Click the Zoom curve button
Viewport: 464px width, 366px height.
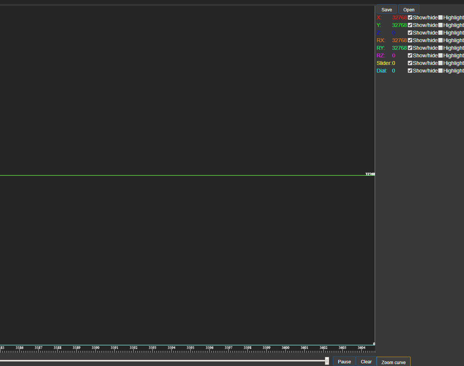[393, 362]
